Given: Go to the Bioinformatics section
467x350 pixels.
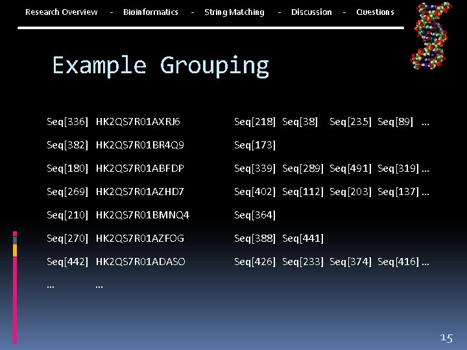Looking at the screenshot, I should click(x=150, y=12).
